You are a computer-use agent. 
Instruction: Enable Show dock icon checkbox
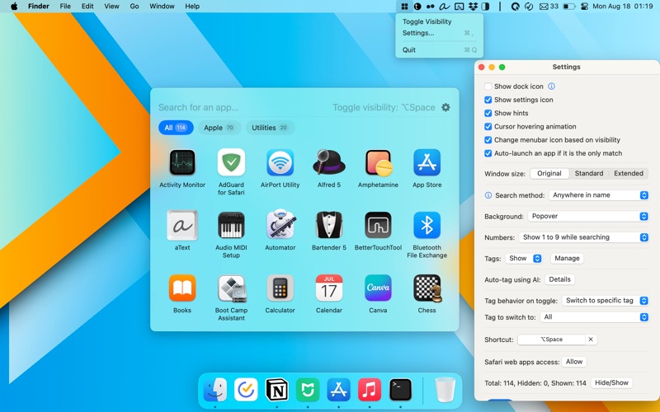tap(488, 87)
